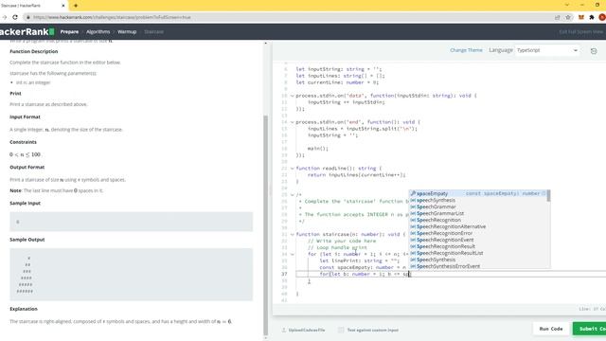Click the Function Description heading
The height and width of the screenshot is (341, 606).
click(34, 51)
